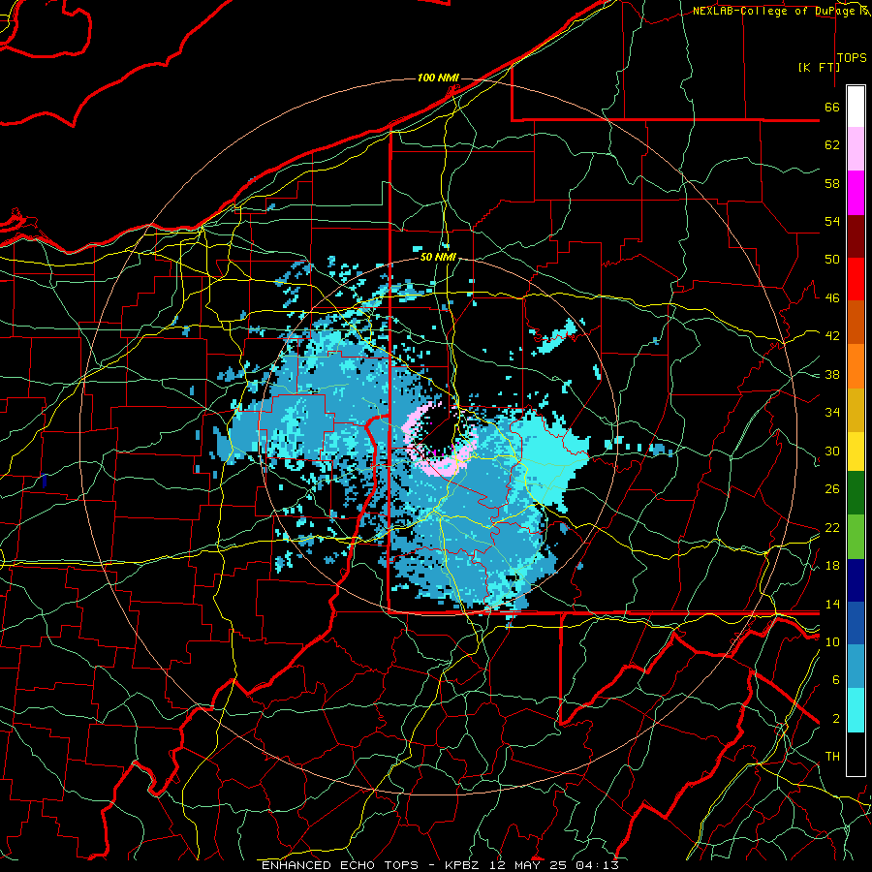
Task: Click the "ENHANCED ECHO TOPS" caption text
Action: pos(340,865)
